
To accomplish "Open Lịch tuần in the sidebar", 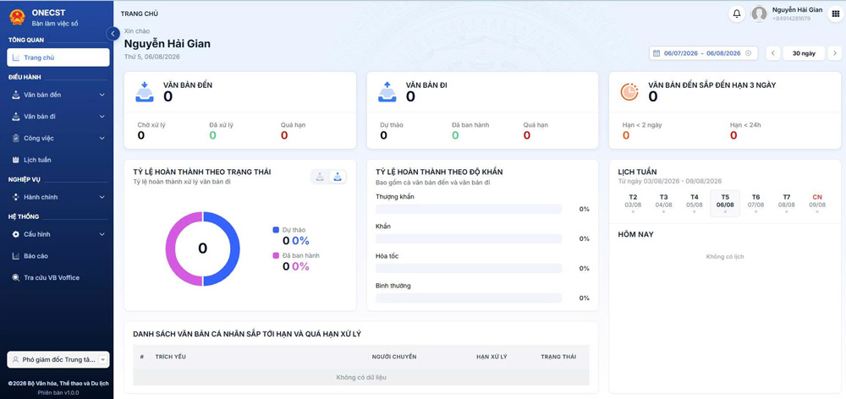I will click(58, 160).
